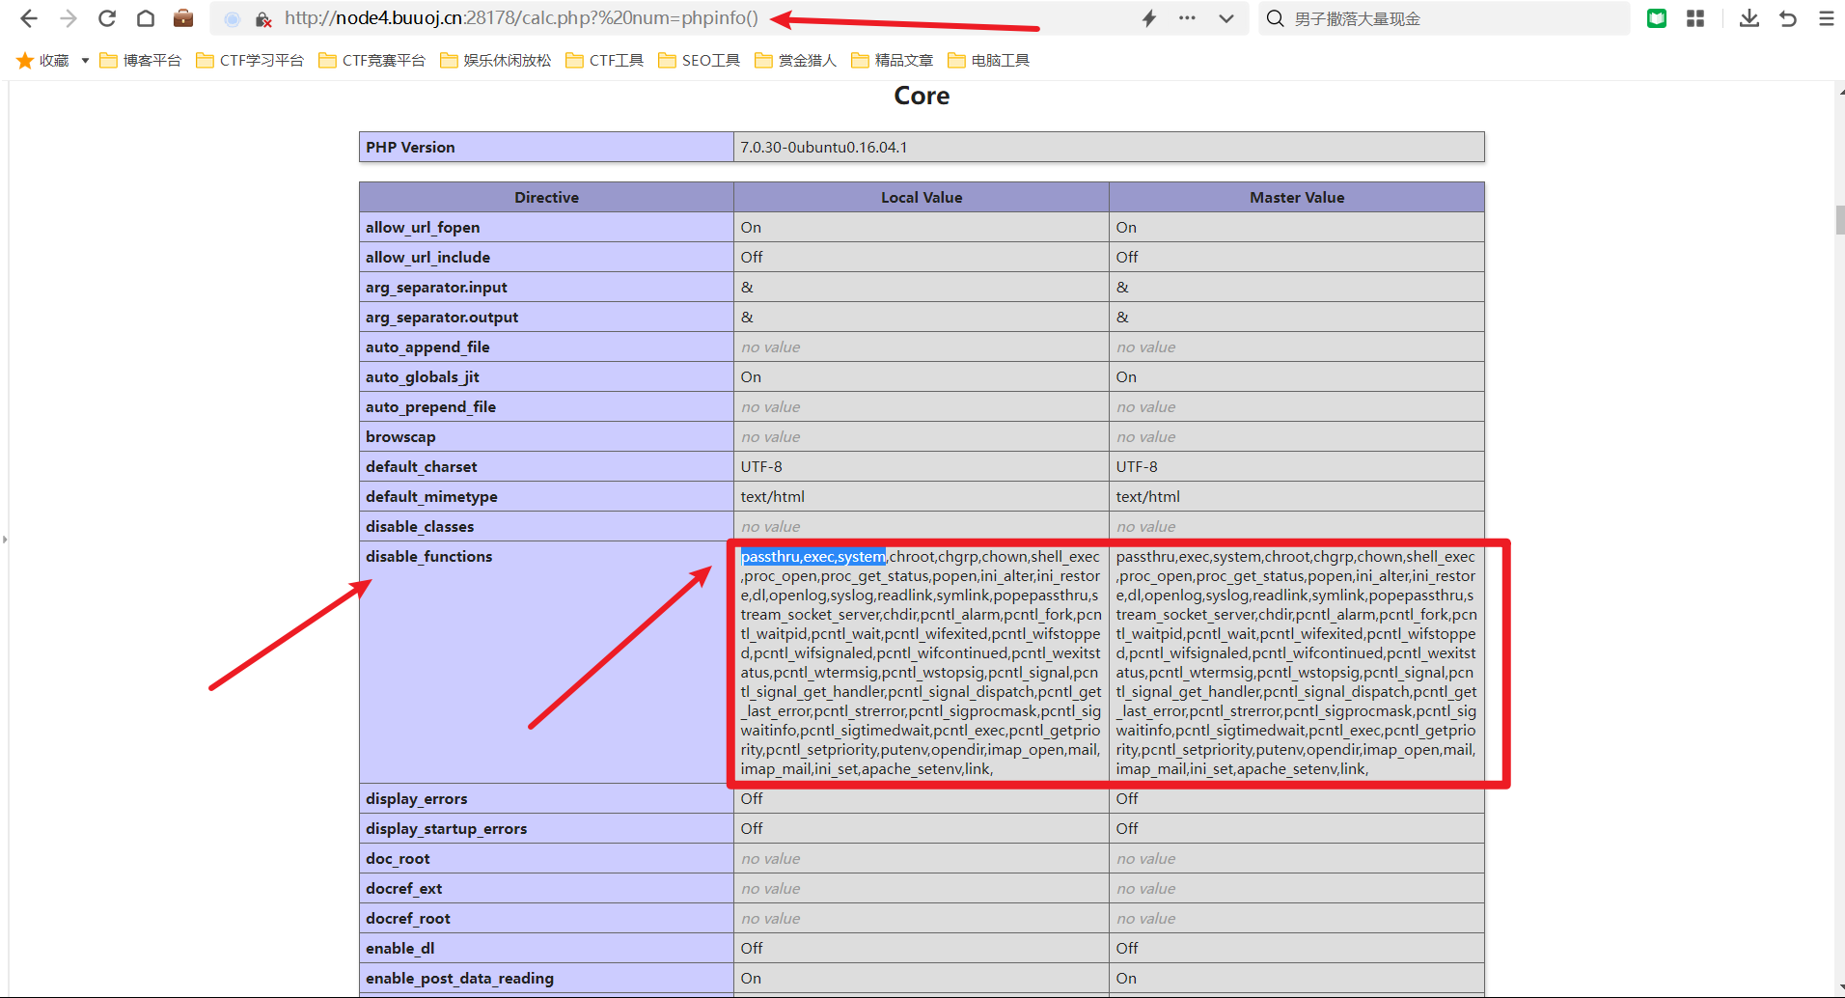Click the enable_dl directive
Image resolution: width=1845 pixels, height=998 pixels.
pyautogui.click(x=400, y=948)
